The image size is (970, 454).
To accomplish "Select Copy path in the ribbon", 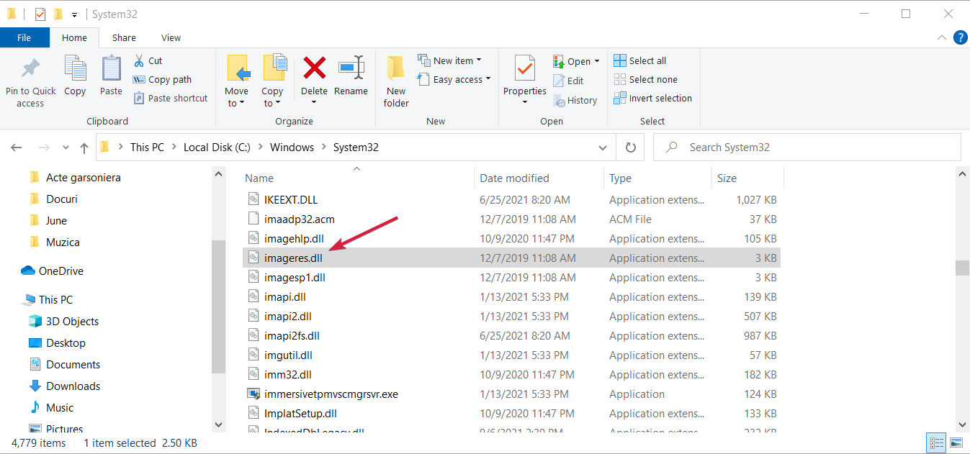I will click(162, 79).
